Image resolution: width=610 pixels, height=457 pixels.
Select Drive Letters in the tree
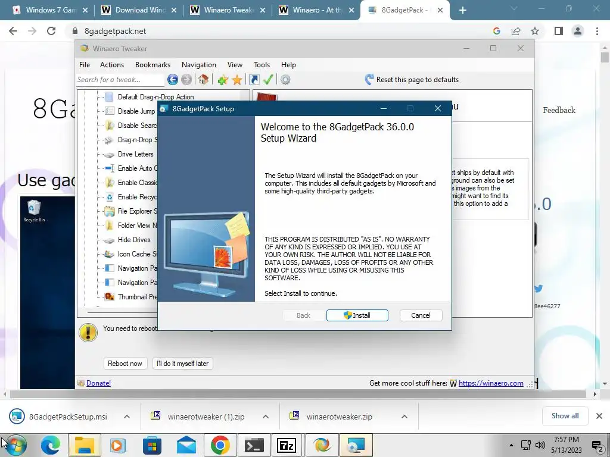[x=135, y=154]
